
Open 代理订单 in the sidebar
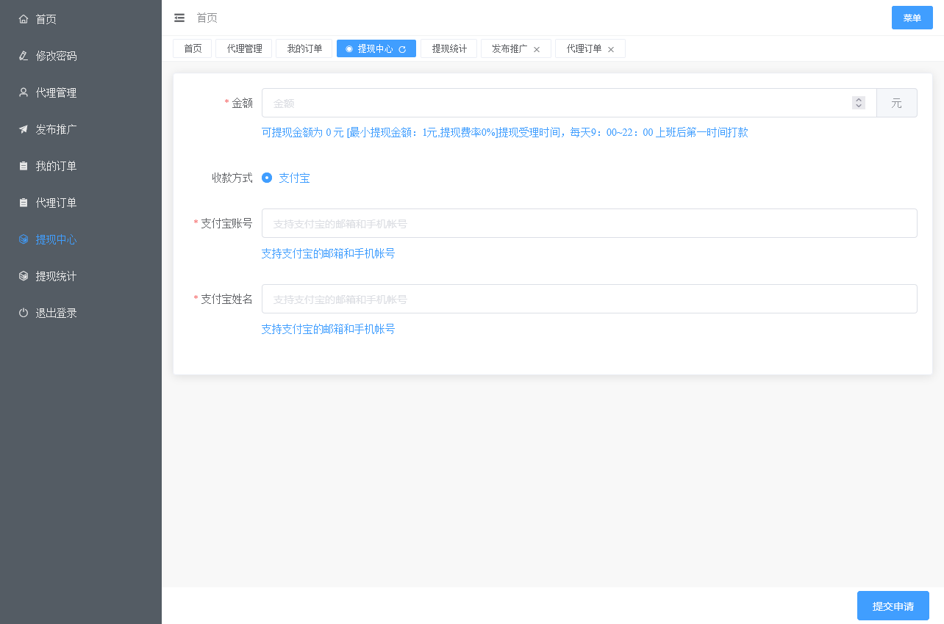[x=57, y=203]
